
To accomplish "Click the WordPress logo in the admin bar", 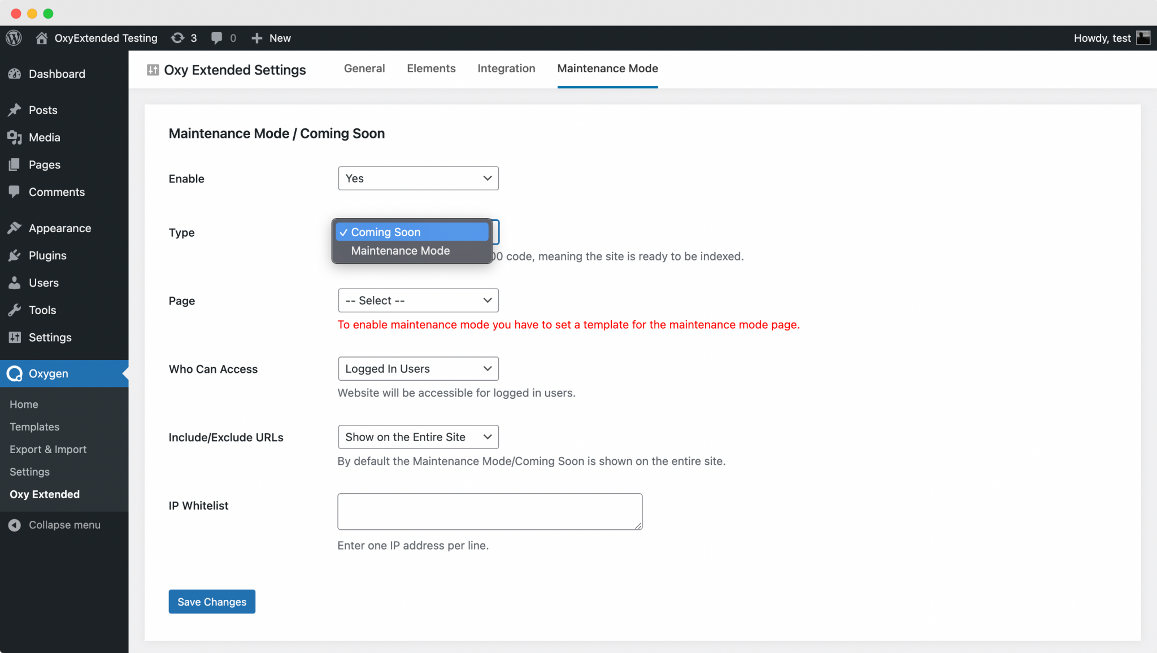I will coord(14,38).
